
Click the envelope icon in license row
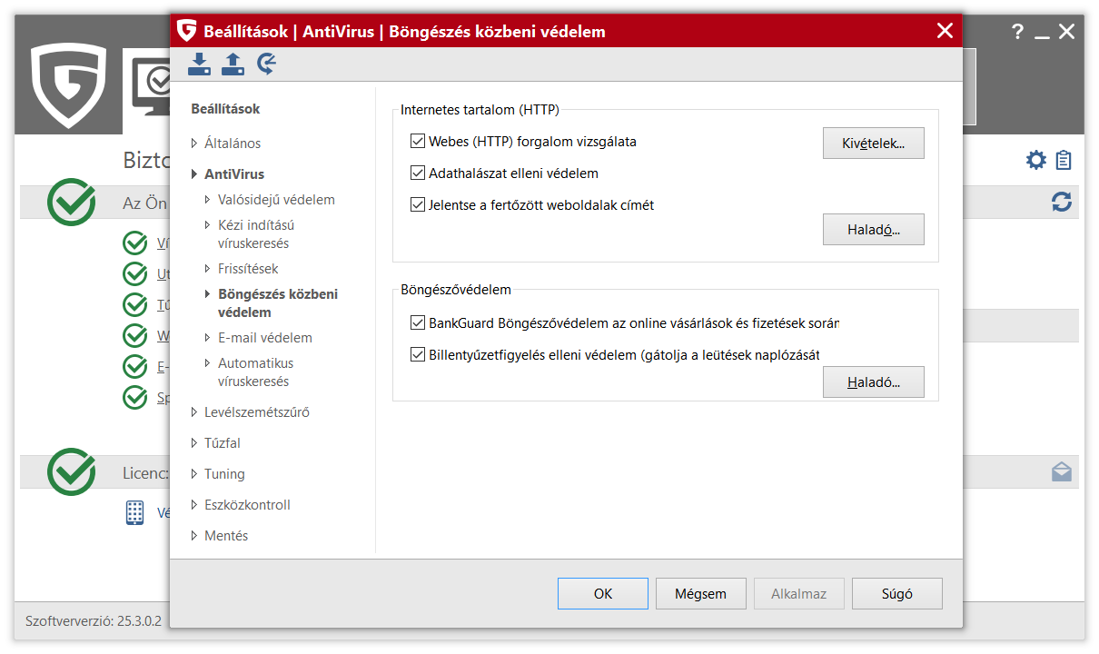tap(1062, 472)
